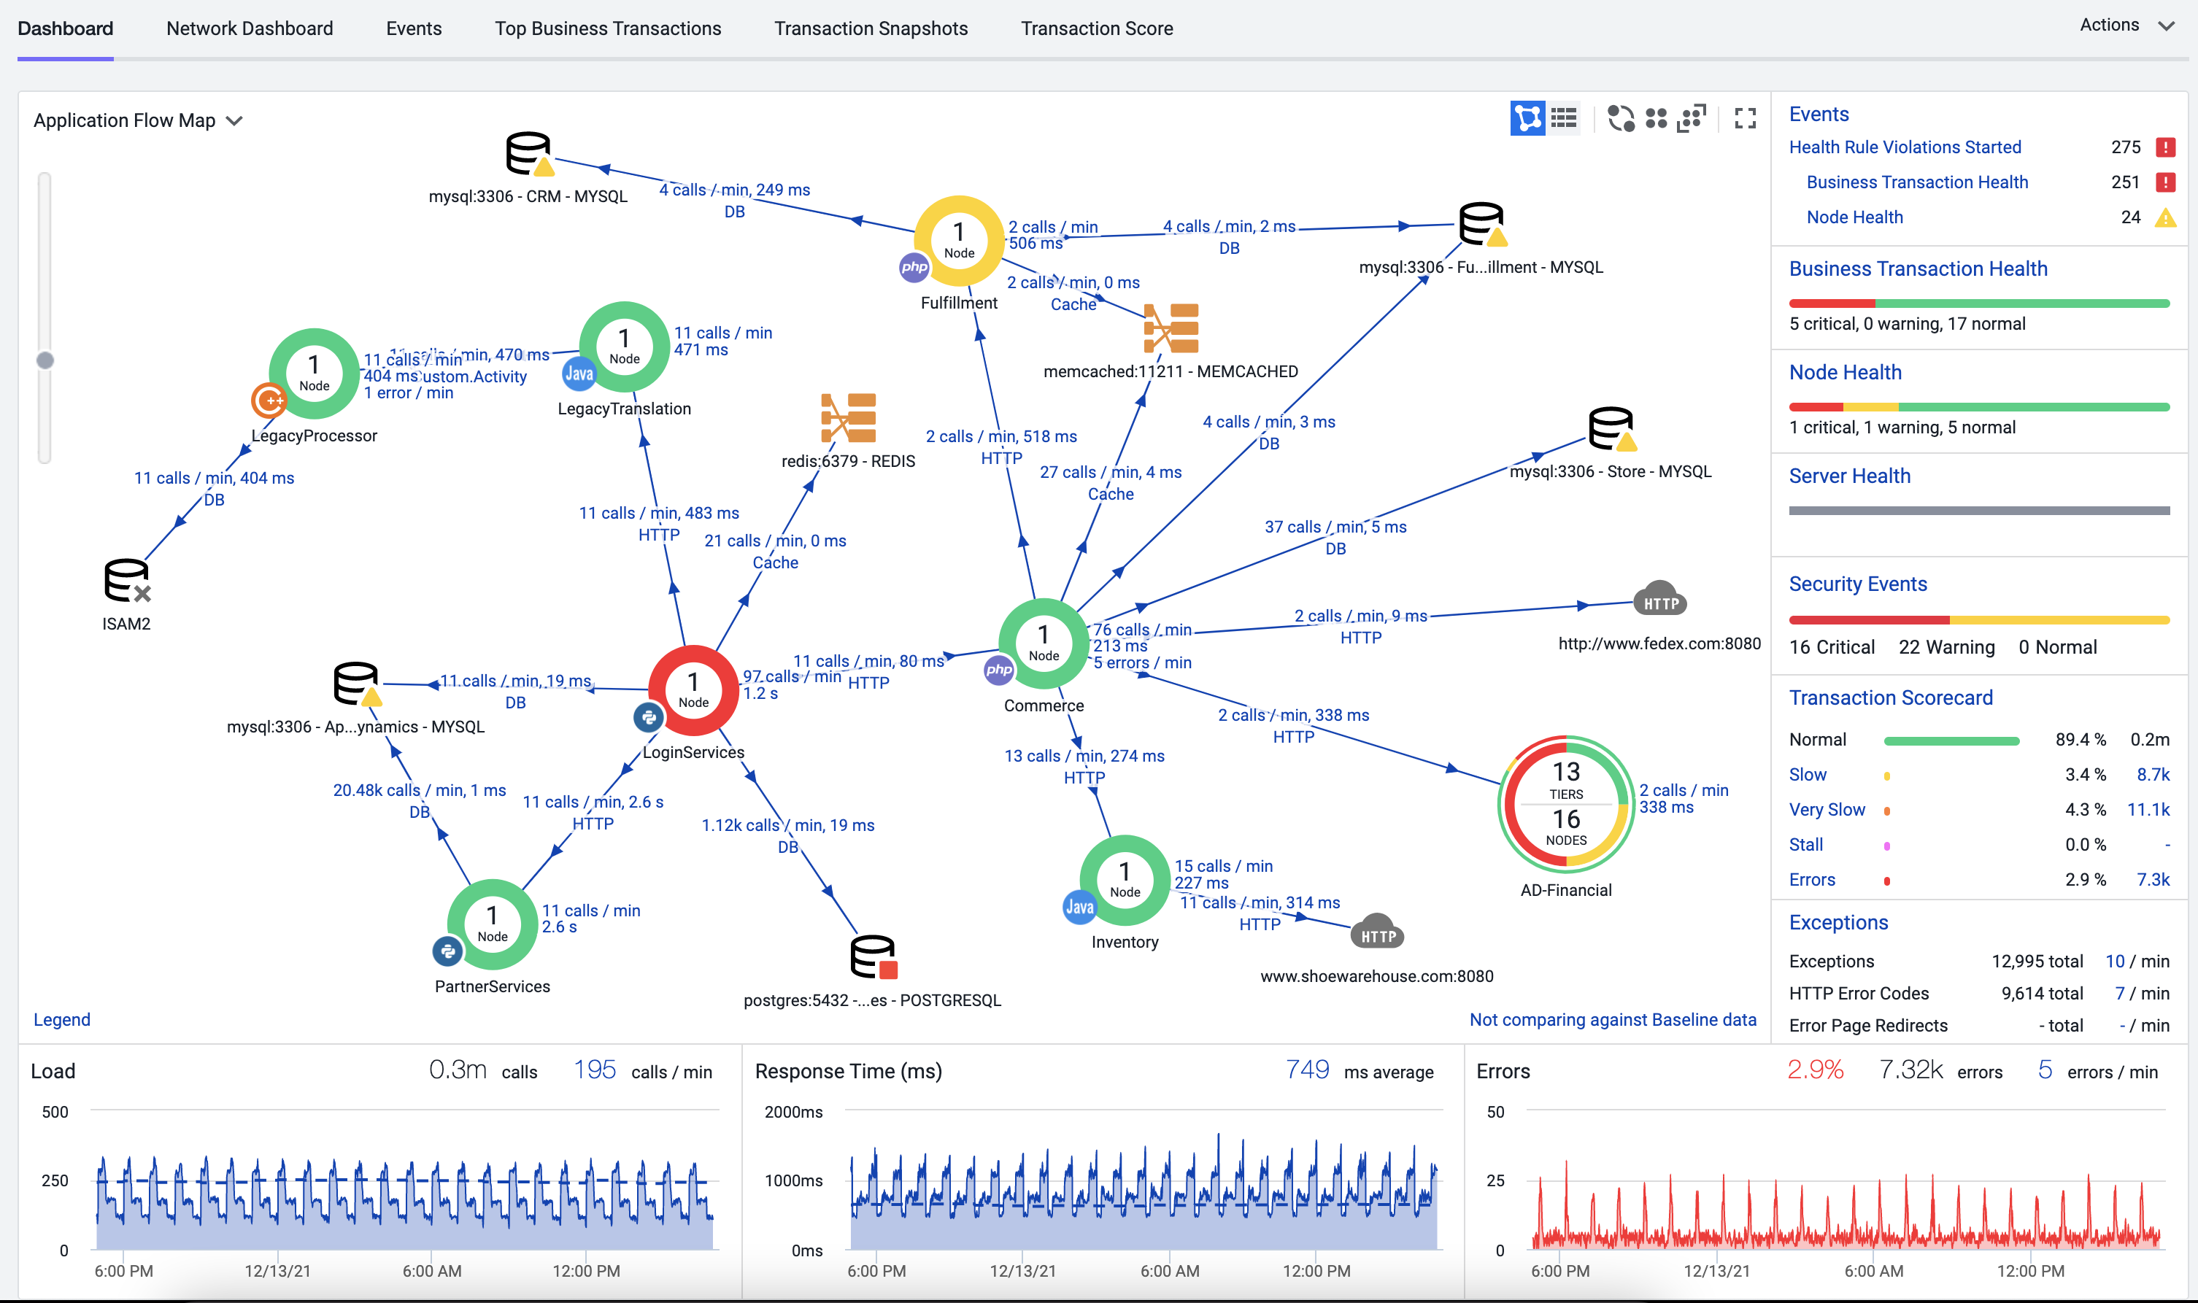Select the yellow Fulfillment node
The height and width of the screenshot is (1303, 2198).
click(959, 240)
